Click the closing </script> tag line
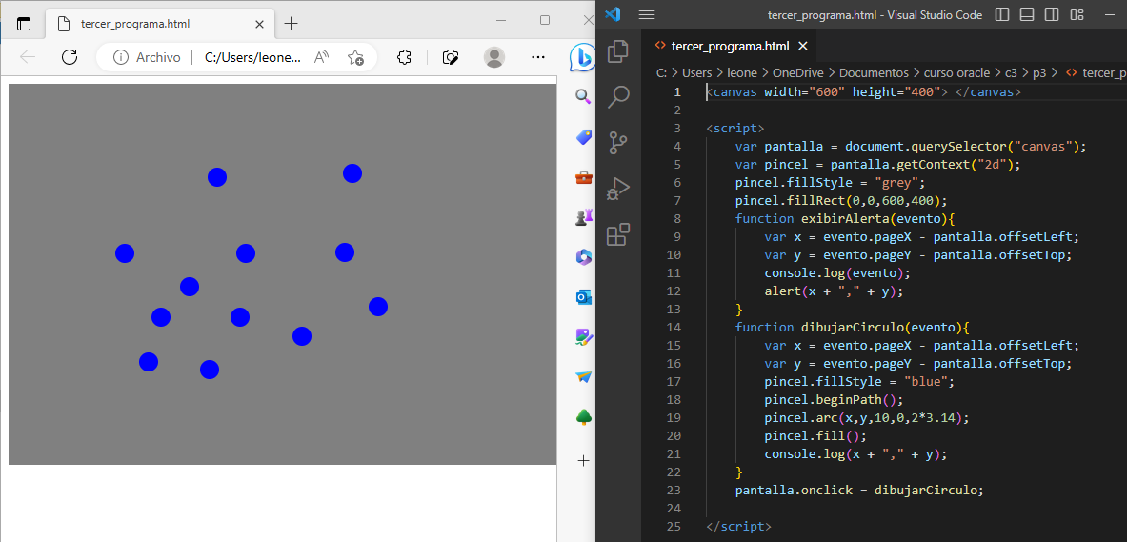This screenshot has width=1127, height=542. click(739, 526)
